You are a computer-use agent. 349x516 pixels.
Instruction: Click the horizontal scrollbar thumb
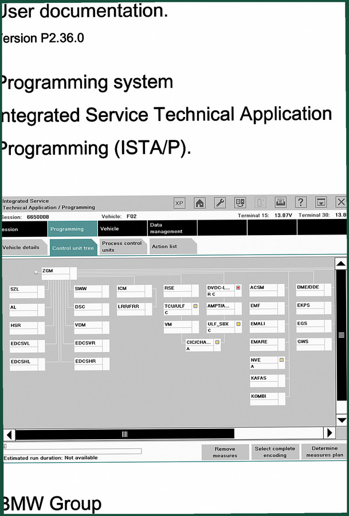pos(125,434)
